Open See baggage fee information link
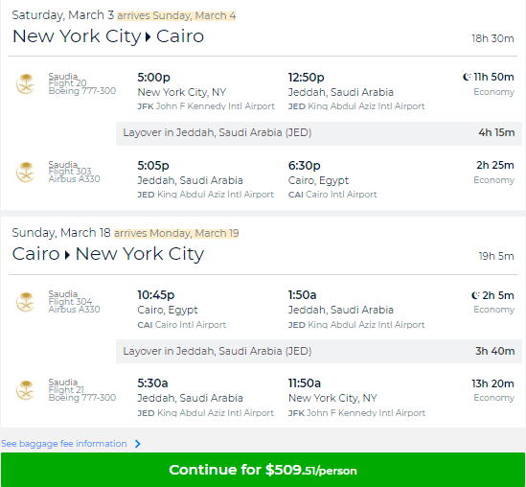526x487 pixels. (x=64, y=444)
